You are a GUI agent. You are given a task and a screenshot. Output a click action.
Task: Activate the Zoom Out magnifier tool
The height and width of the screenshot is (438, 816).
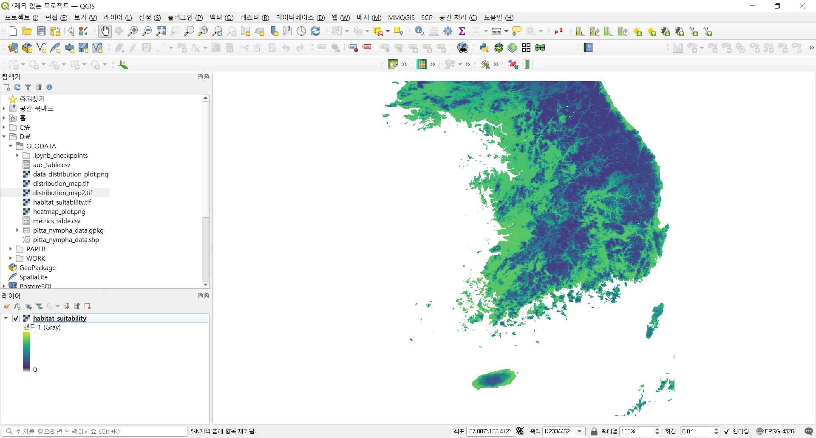point(147,31)
